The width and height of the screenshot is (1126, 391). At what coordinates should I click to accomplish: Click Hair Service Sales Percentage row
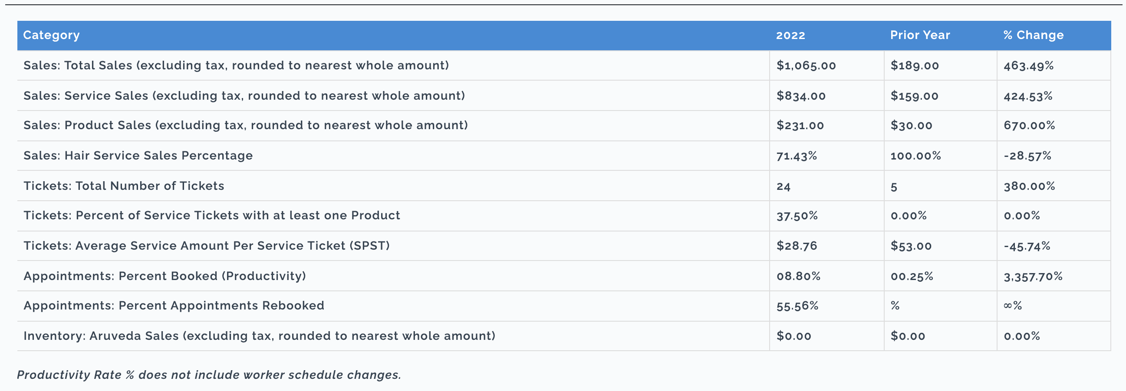click(x=564, y=156)
